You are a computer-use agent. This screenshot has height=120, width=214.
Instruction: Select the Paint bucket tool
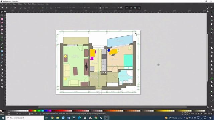[2, 62]
